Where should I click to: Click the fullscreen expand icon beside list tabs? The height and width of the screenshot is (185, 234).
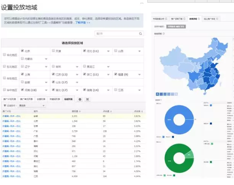[87, 99]
